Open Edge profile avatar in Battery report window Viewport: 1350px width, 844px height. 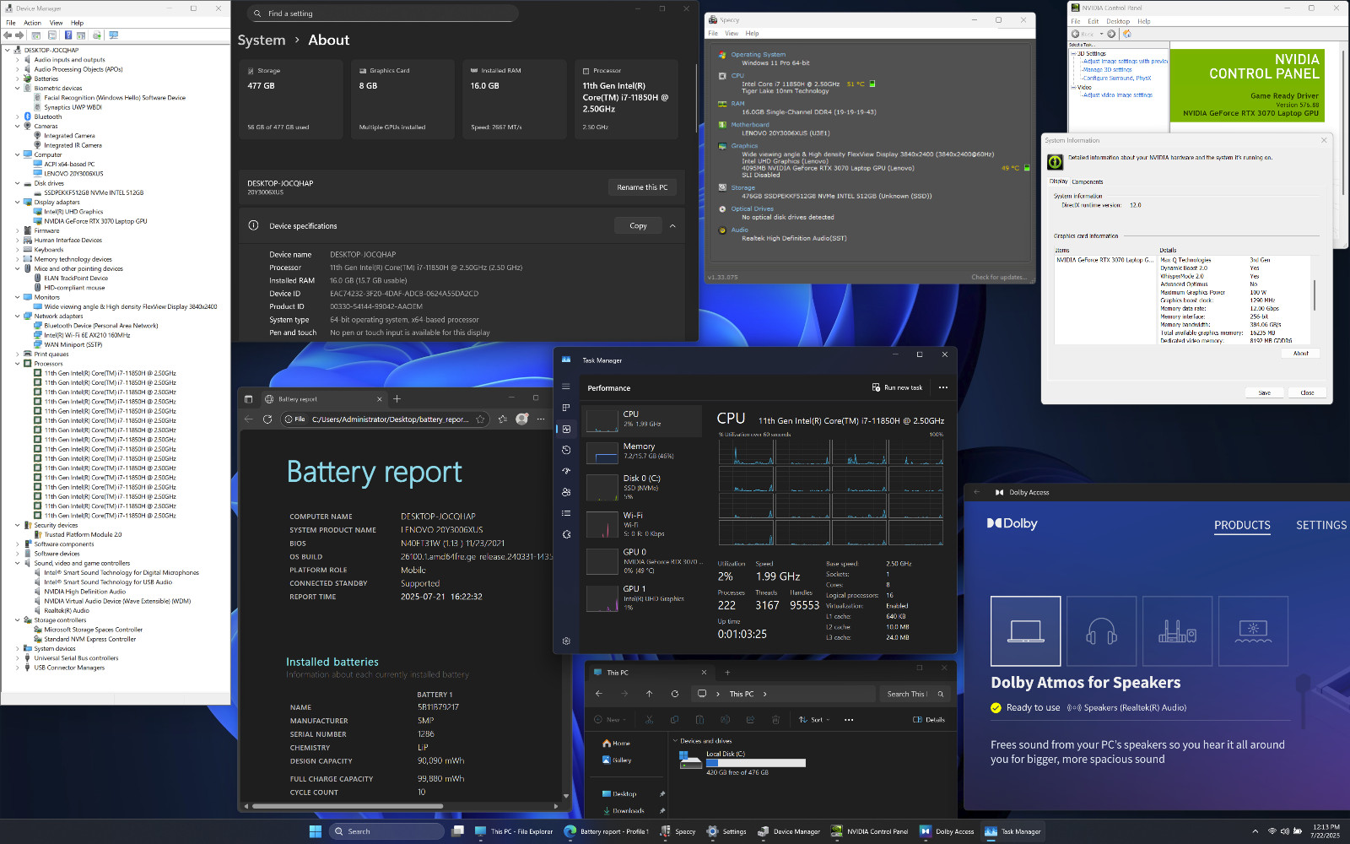tap(521, 419)
